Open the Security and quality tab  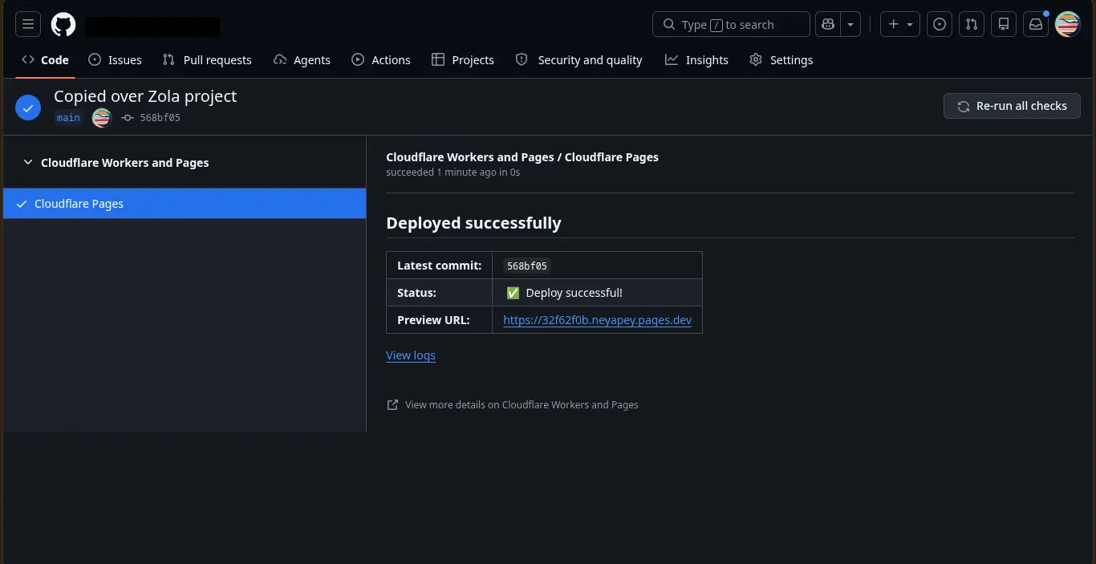coord(578,59)
